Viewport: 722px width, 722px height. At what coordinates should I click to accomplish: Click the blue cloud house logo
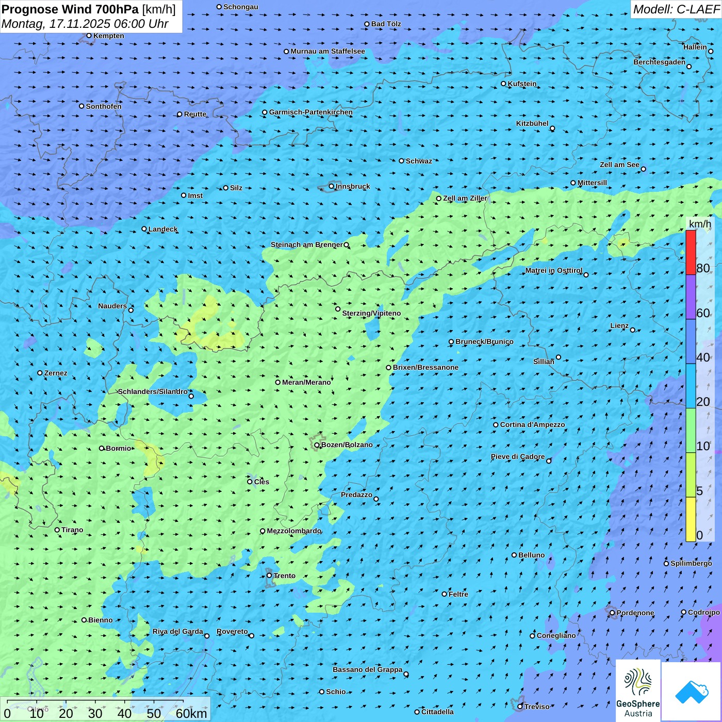[691, 692]
